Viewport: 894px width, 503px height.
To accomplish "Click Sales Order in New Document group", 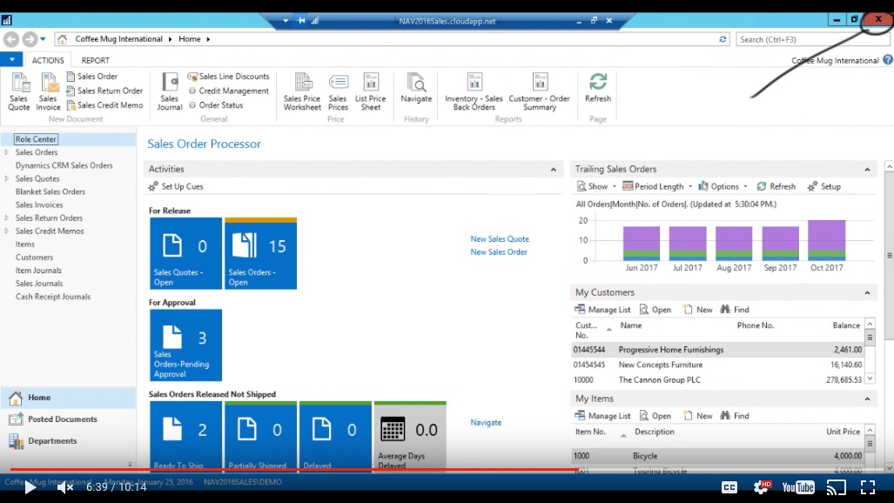I will [91, 77].
